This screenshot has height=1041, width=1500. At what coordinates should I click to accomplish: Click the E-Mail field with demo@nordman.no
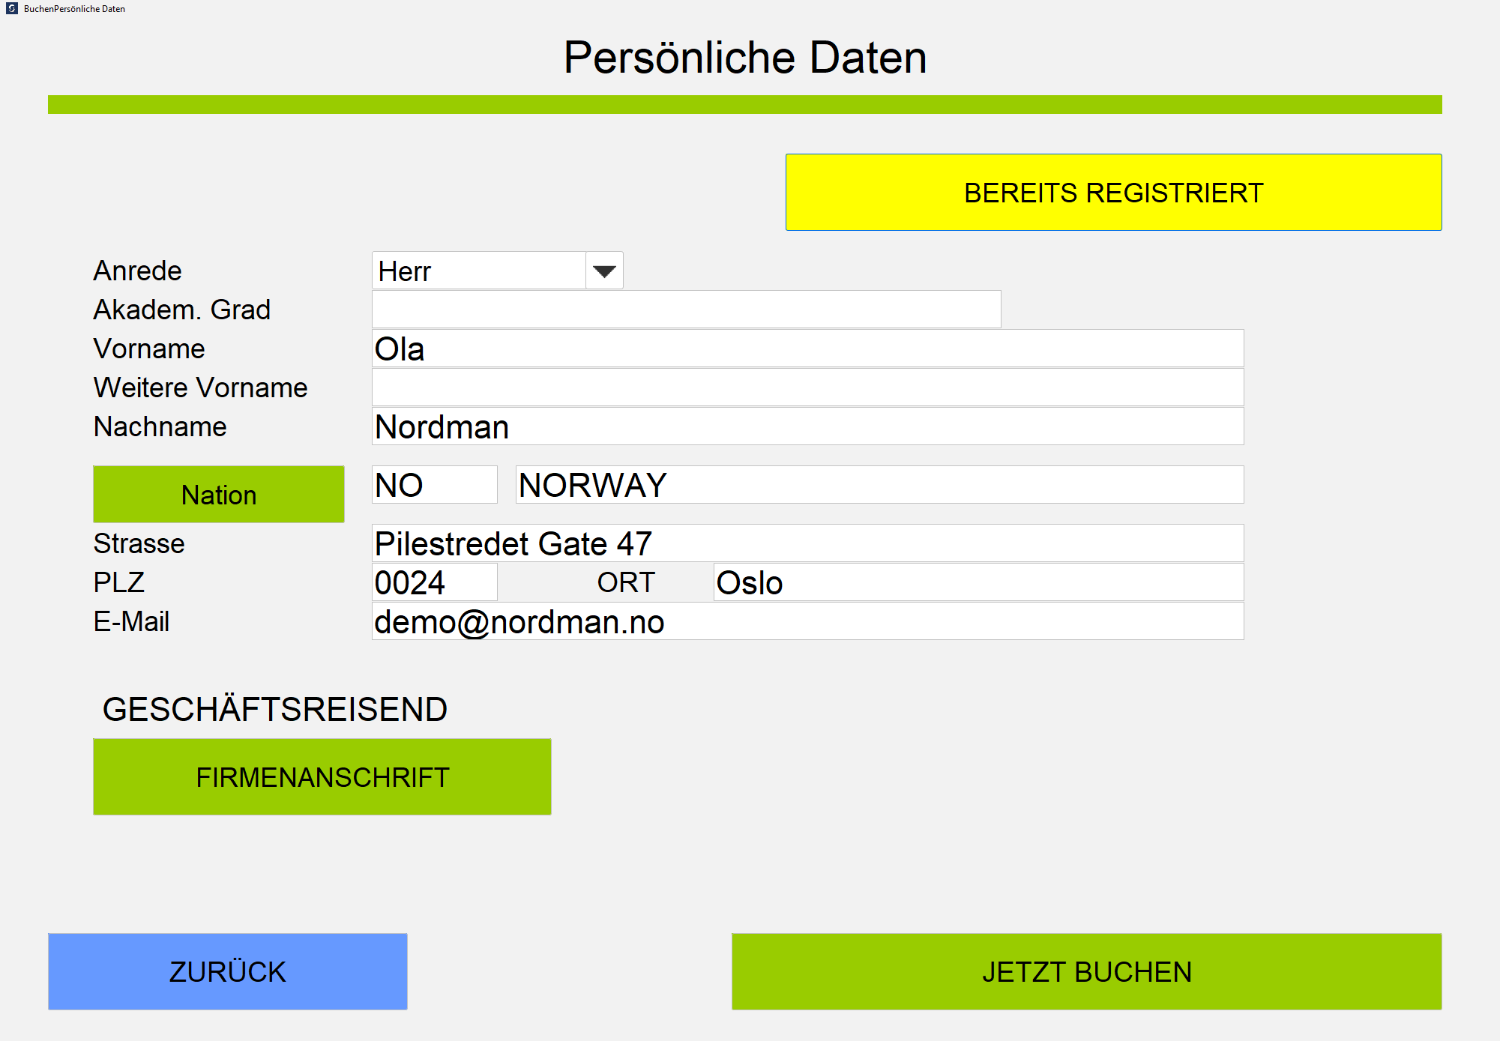[807, 622]
